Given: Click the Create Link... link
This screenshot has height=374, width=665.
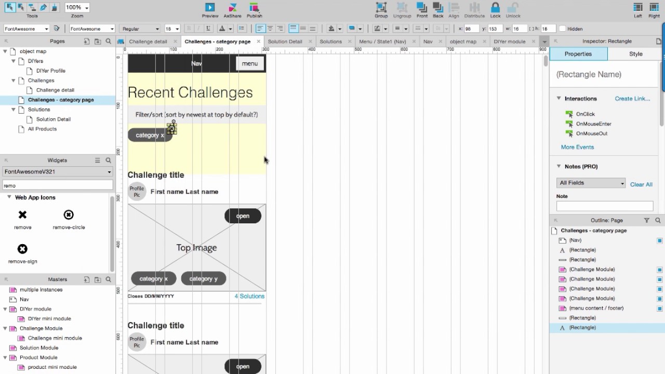Looking at the screenshot, I should [x=632, y=99].
